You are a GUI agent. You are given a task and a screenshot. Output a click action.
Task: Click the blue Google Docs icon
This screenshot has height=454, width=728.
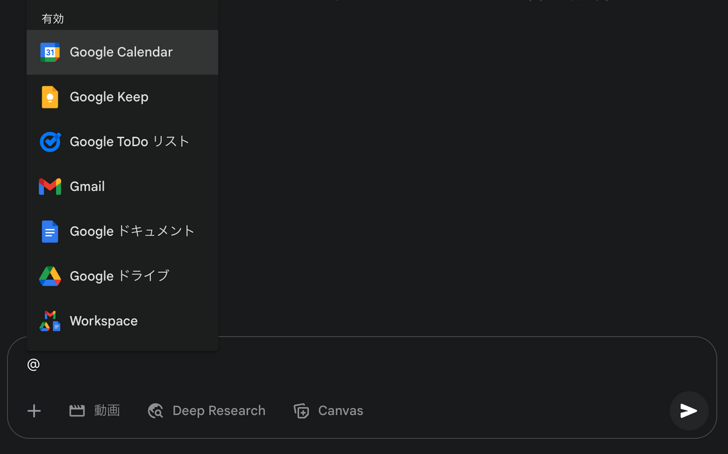click(x=50, y=232)
